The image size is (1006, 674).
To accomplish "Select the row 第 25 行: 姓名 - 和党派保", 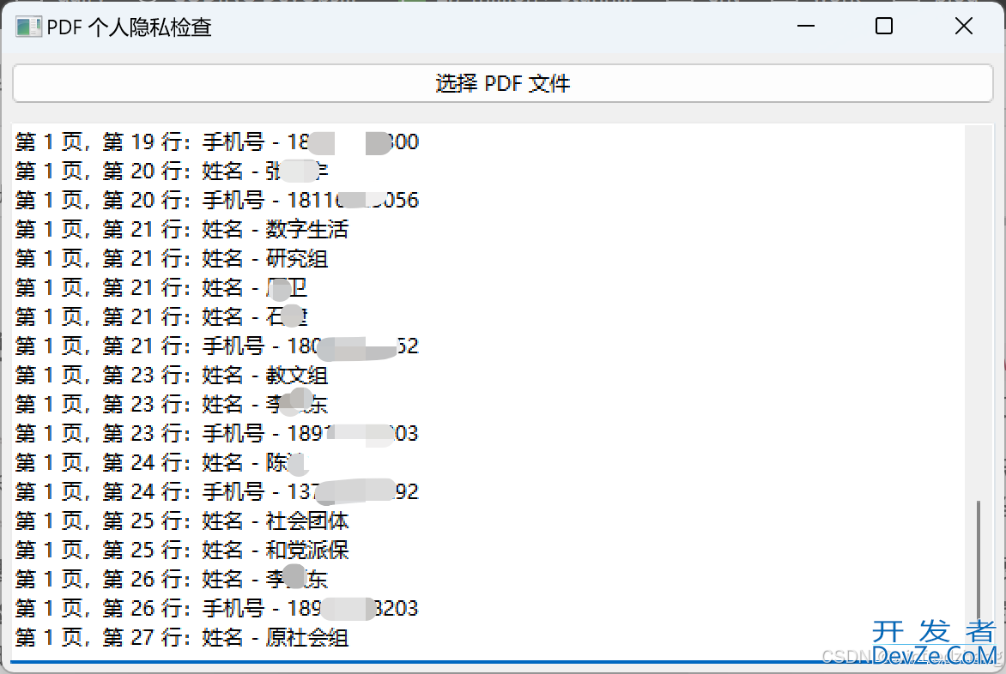I will (x=182, y=551).
